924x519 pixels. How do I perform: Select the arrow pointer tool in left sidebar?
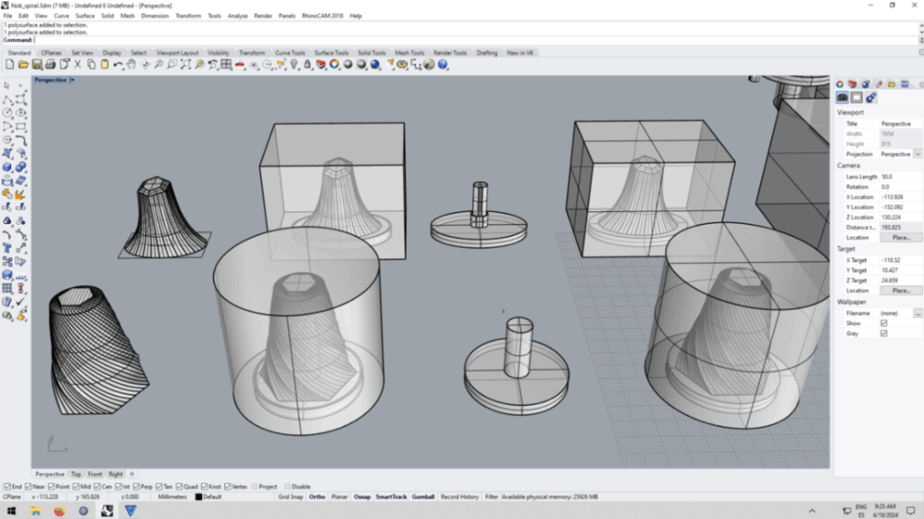tap(7, 86)
